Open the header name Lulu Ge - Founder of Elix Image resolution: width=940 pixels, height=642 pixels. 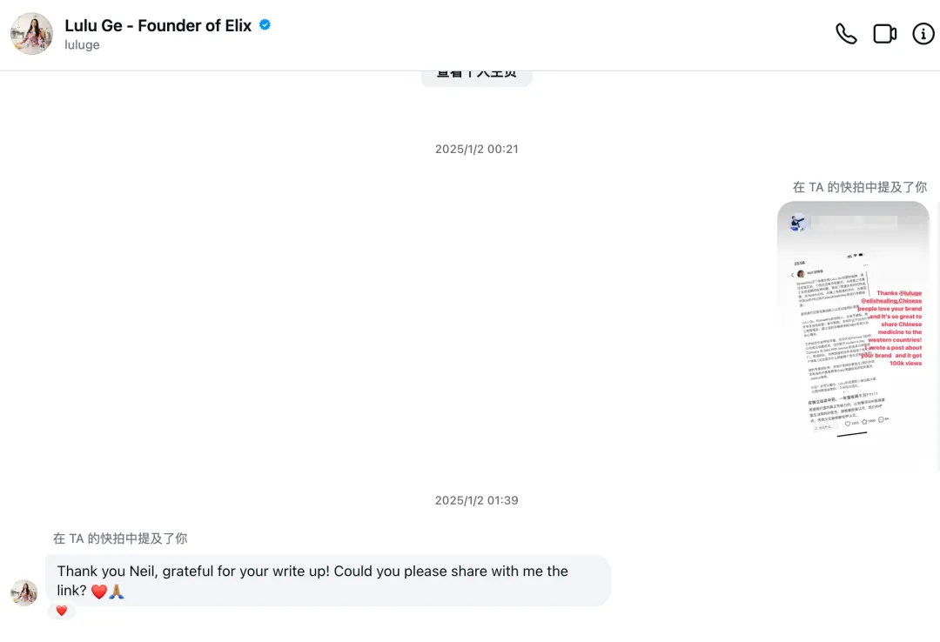(158, 26)
